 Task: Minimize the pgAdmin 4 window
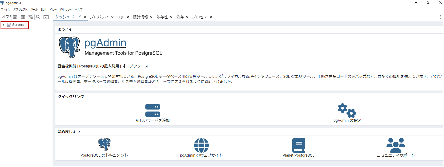pyautogui.click(x=416, y=3)
